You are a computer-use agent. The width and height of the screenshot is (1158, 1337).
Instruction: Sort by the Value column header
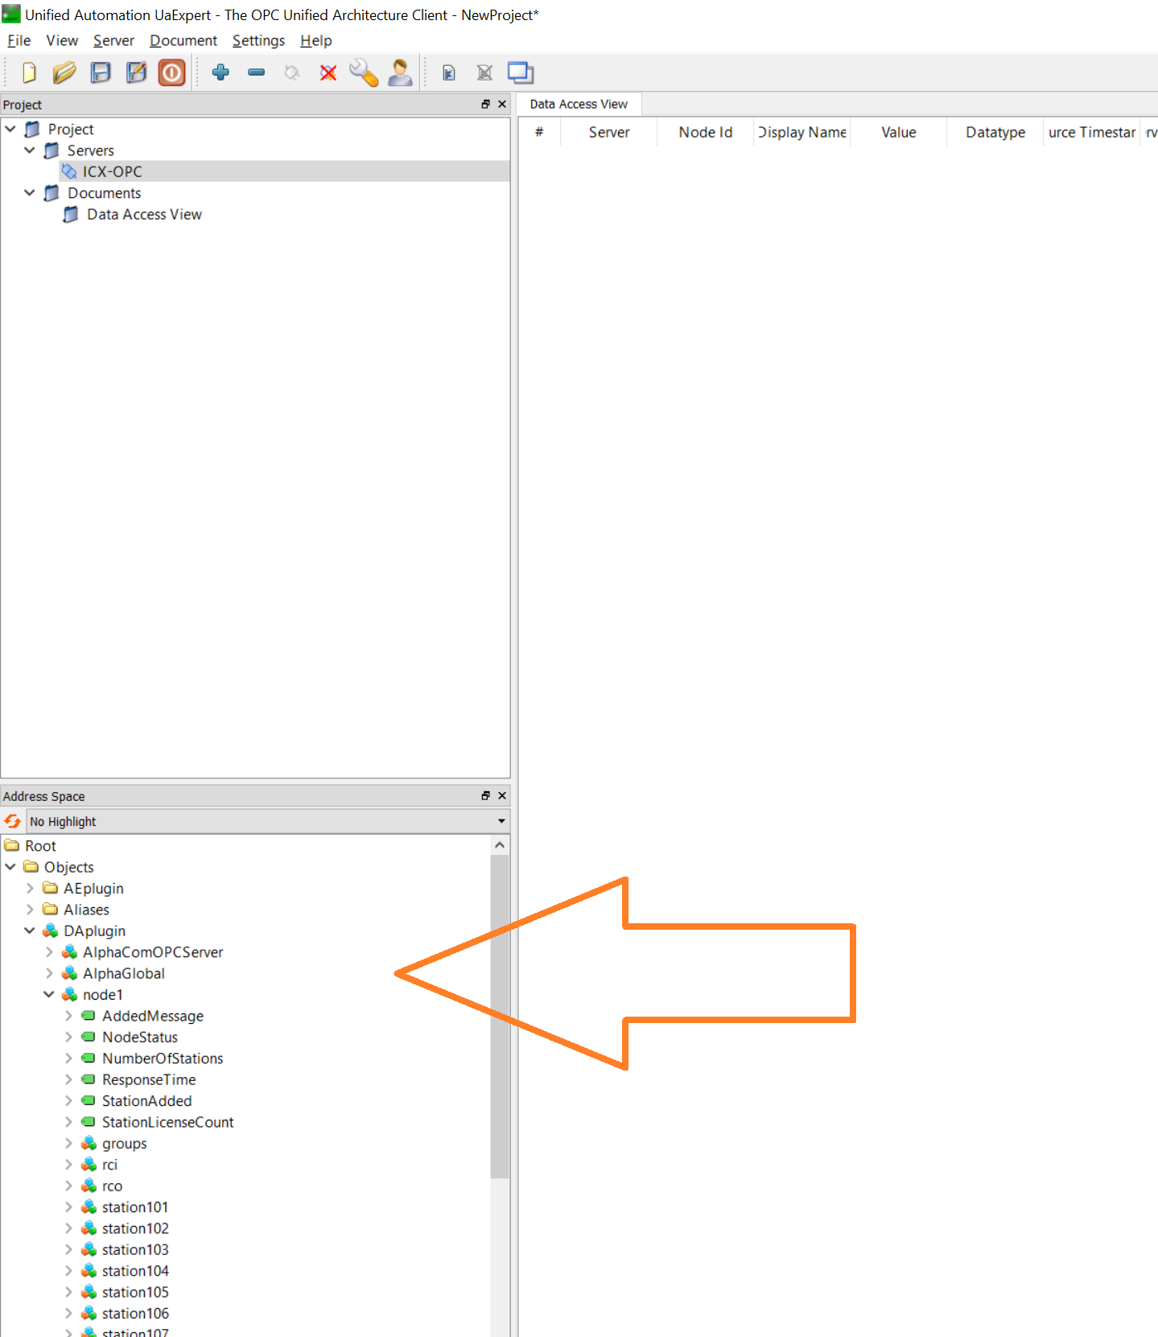click(x=899, y=132)
